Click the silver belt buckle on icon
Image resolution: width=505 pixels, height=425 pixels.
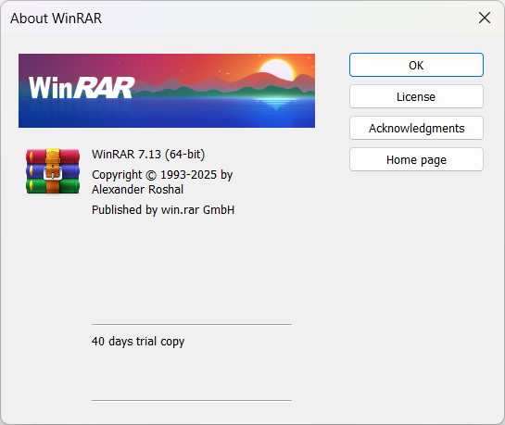click(x=53, y=174)
